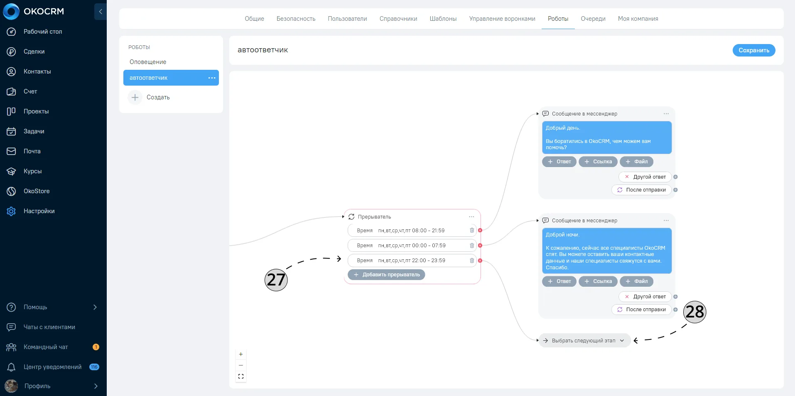Fit canvas to fullscreen view

[241, 376]
